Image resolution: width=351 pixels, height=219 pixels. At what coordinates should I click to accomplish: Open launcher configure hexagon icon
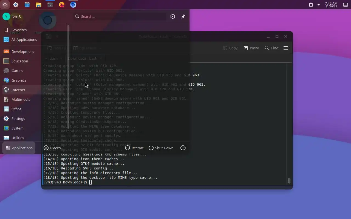[173, 16]
